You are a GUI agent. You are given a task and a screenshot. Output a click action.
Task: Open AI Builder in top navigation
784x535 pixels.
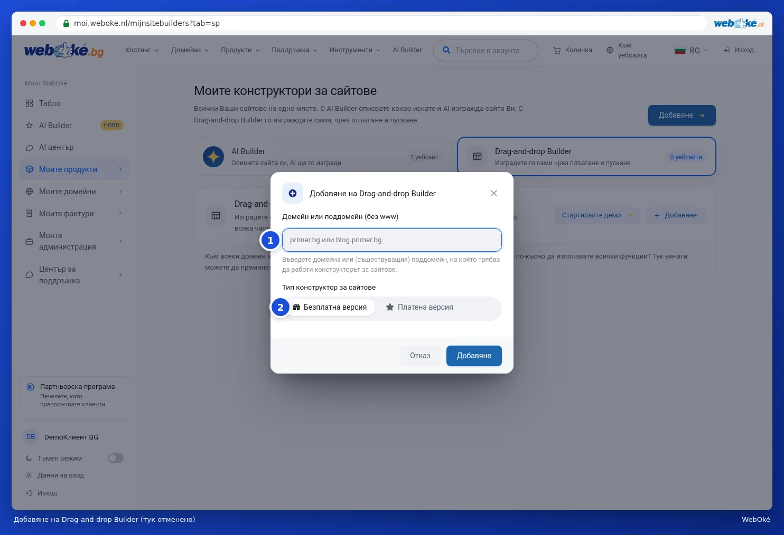407,50
